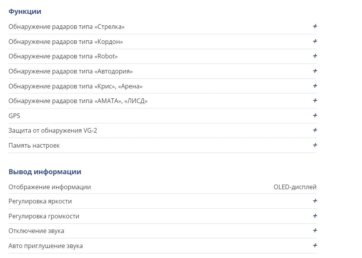The width and height of the screenshot is (362, 258).
Task: Click plus icon for Регулировка яркости
Action: pyautogui.click(x=315, y=201)
